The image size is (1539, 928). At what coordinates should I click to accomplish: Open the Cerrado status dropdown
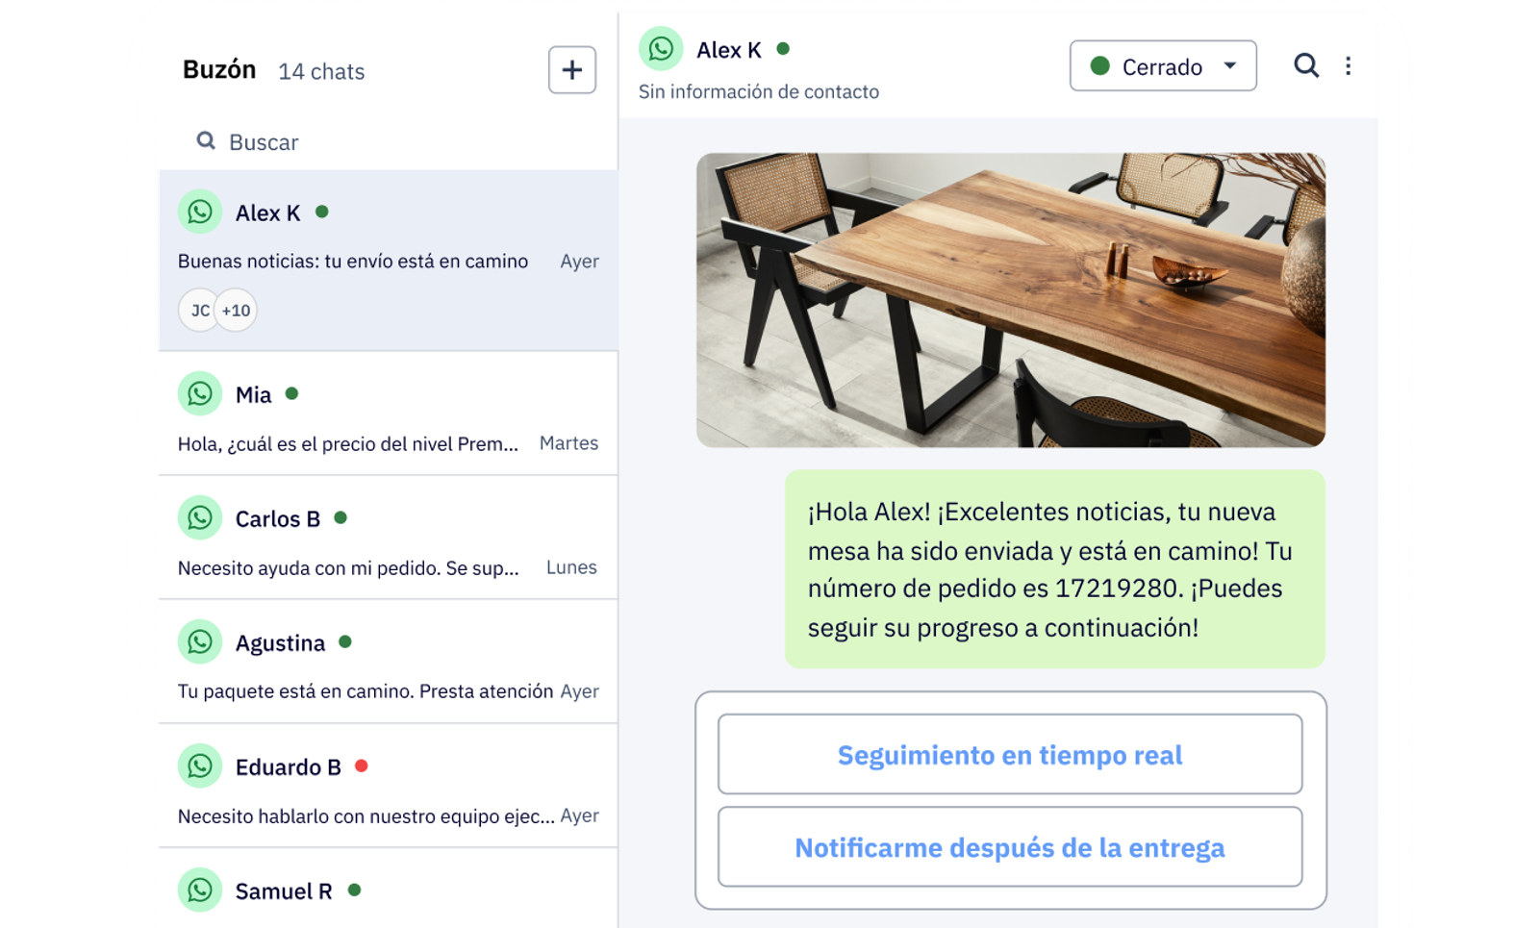coord(1163,65)
